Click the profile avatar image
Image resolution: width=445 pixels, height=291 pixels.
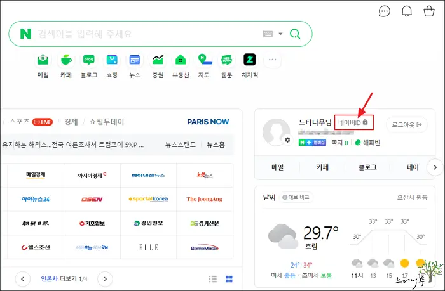pos(276,132)
